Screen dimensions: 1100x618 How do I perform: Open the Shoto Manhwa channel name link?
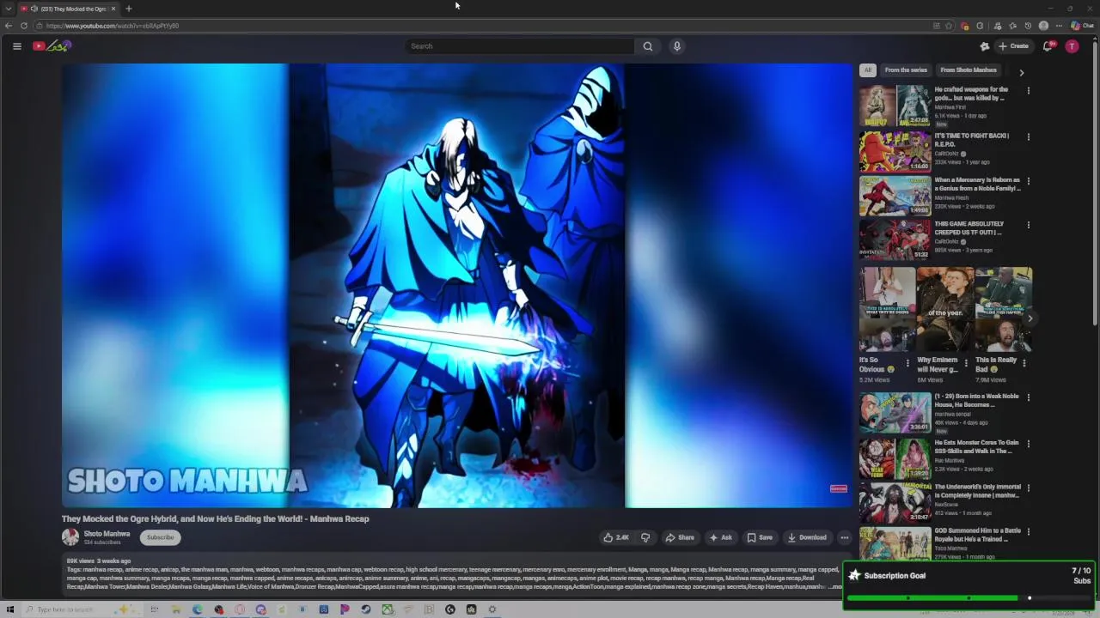click(107, 534)
